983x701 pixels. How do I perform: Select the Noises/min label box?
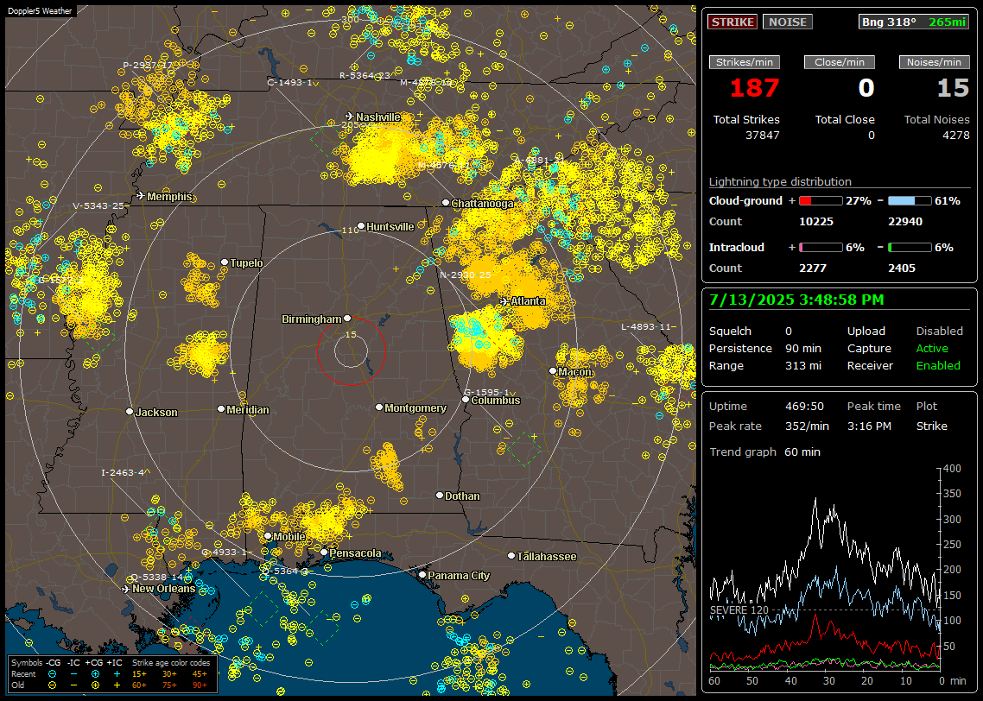click(934, 62)
